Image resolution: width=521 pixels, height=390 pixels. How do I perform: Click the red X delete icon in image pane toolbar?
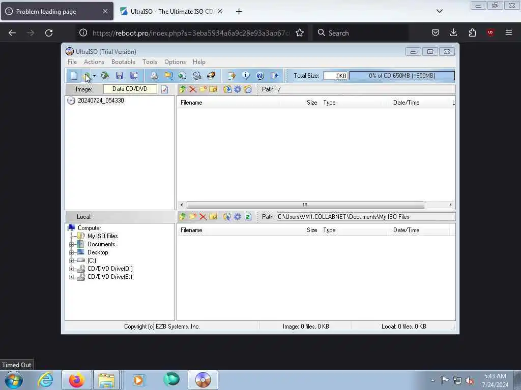[x=193, y=89]
